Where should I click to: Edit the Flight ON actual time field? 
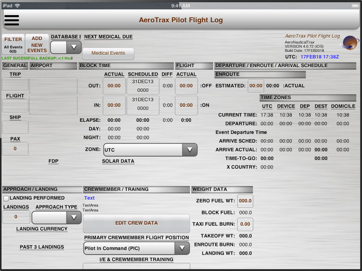click(186, 105)
